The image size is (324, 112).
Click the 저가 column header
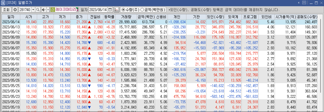[x=62, y=17]
